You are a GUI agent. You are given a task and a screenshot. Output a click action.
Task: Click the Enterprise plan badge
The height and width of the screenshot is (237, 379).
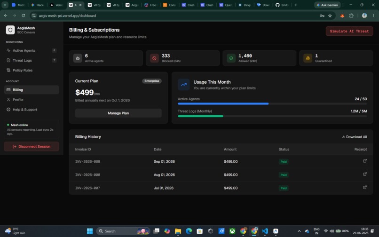pyautogui.click(x=152, y=81)
